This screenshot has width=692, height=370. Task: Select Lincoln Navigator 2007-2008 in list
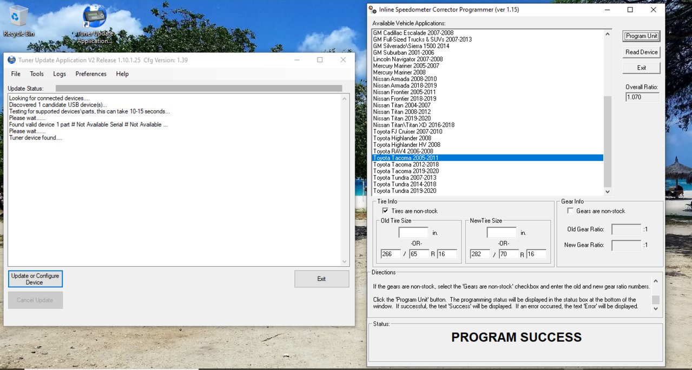(x=487, y=59)
